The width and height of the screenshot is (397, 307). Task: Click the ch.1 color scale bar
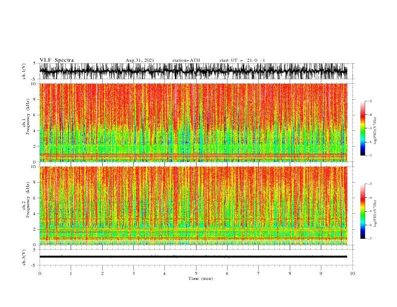[x=362, y=128]
